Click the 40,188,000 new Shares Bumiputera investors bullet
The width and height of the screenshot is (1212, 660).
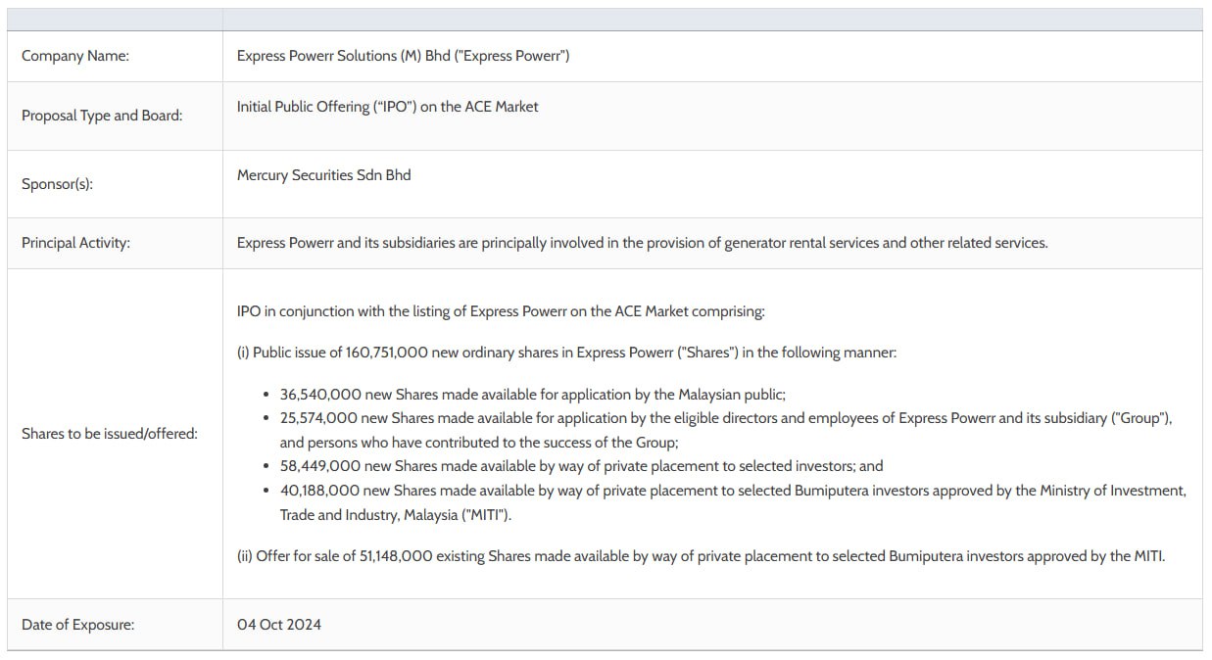pos(733,491)
